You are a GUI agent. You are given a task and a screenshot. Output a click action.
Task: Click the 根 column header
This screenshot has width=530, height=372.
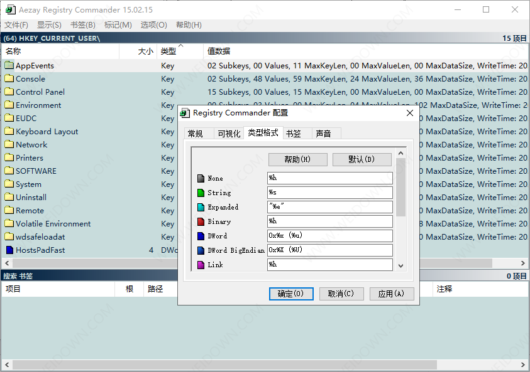pyautogui.click(x=130, y=289)
